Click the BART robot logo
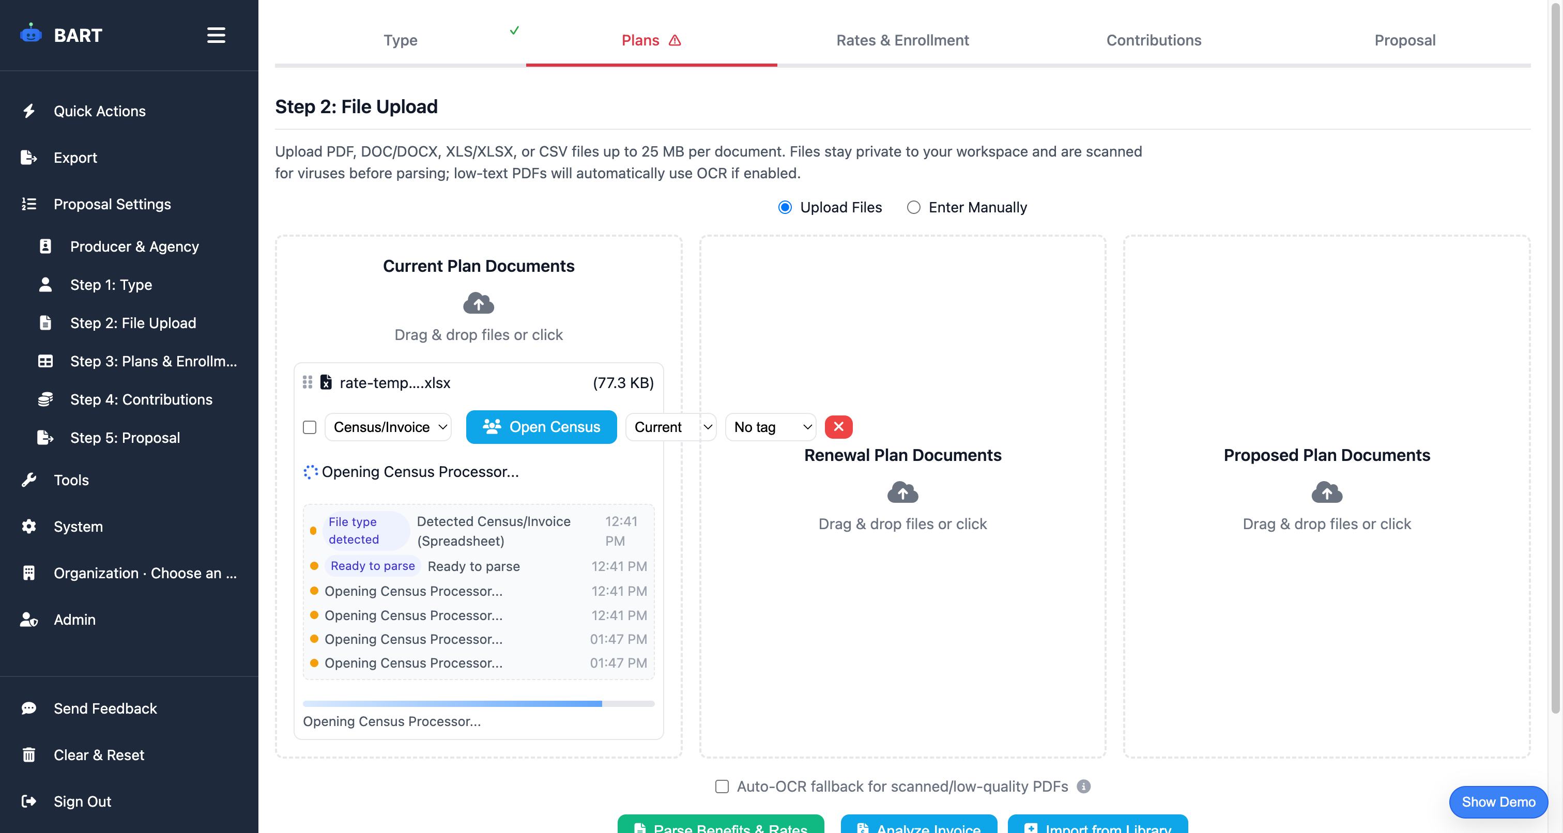This screenshot has width=1563, height=833. (31, 35)
